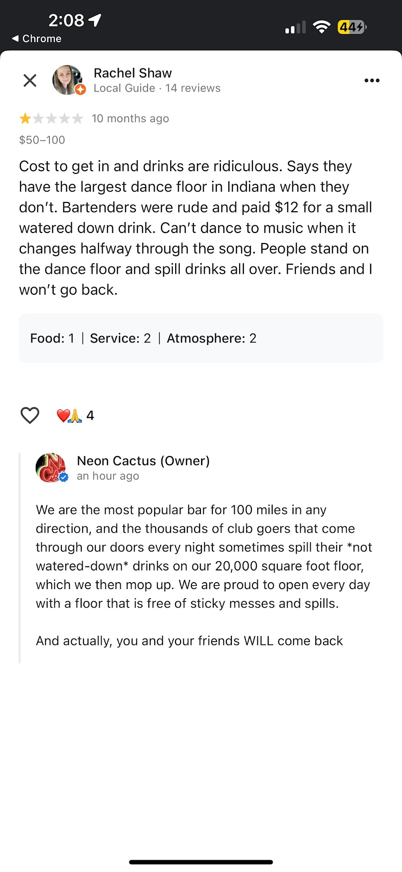Image resolution: width=402 pixels, height=872 pixels.
Task: Open Rachel Shaw's reviewer name link
Action: pyautogui.click(x=132, y=73)
